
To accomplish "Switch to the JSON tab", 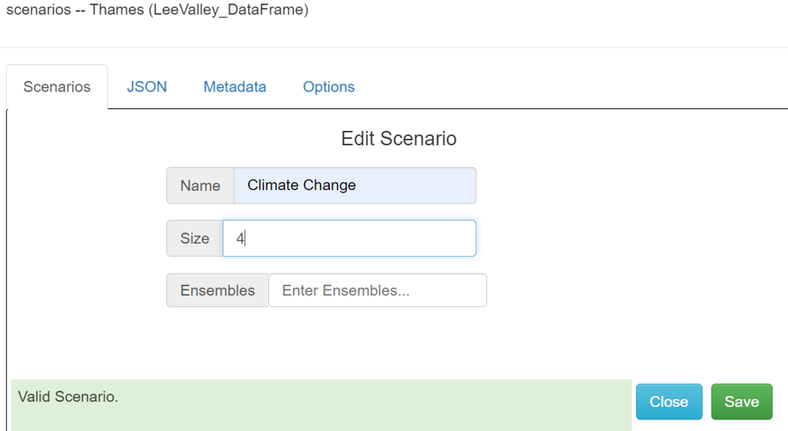I will tap(147, 87).
